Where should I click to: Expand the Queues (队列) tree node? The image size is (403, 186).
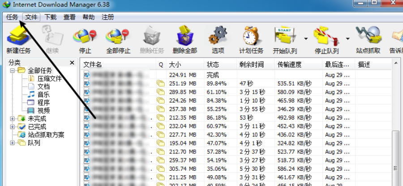[12, 143]
